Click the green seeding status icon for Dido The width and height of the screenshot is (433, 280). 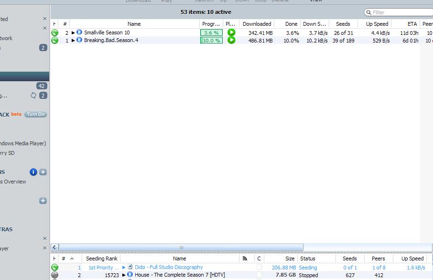[54, 267]
